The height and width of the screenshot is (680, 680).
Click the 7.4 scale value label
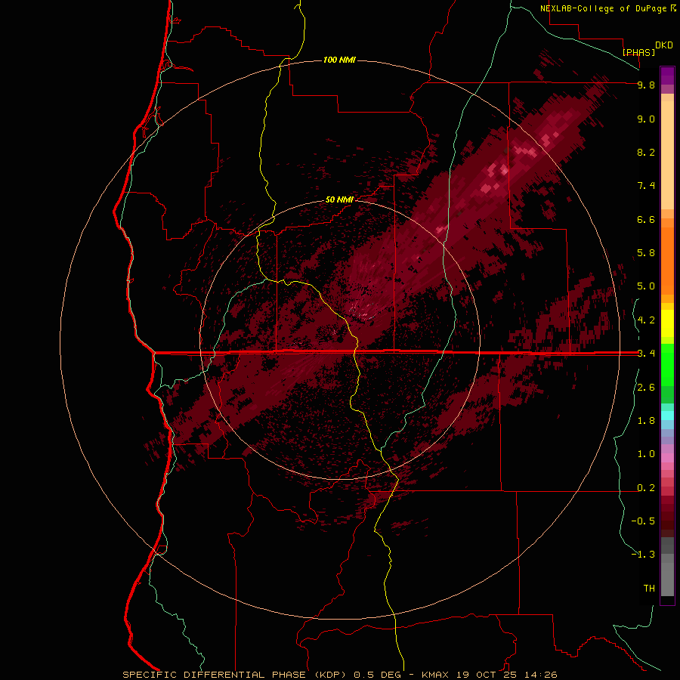point(646,186)
